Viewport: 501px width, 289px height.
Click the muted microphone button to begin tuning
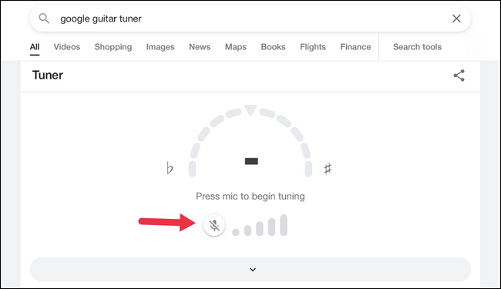click(214, 226)
